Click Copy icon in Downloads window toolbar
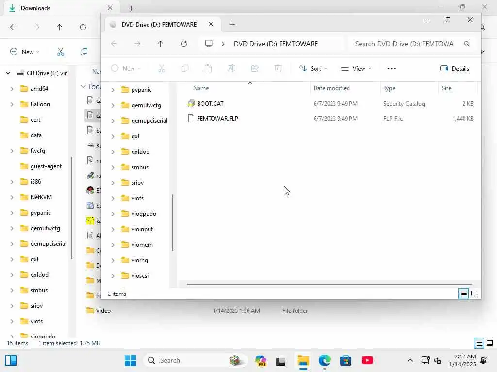The image size is (497, 372). [x=84, y=52]
